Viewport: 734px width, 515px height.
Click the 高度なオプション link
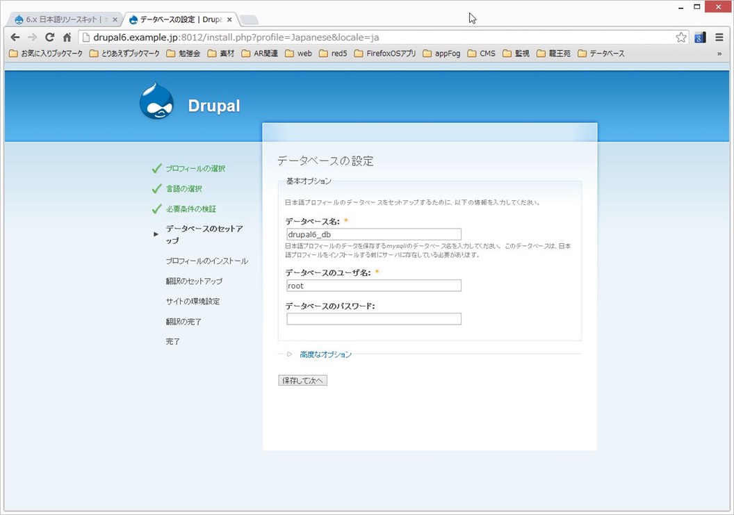(326, 354)
